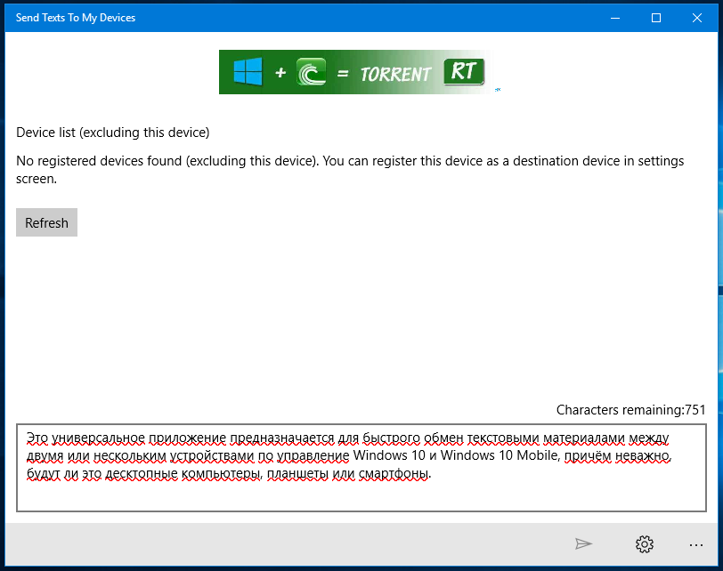This screenshot has width=723, height=571.
Task: Click the small ad marker beside banner
Action: tap(498, 90)
